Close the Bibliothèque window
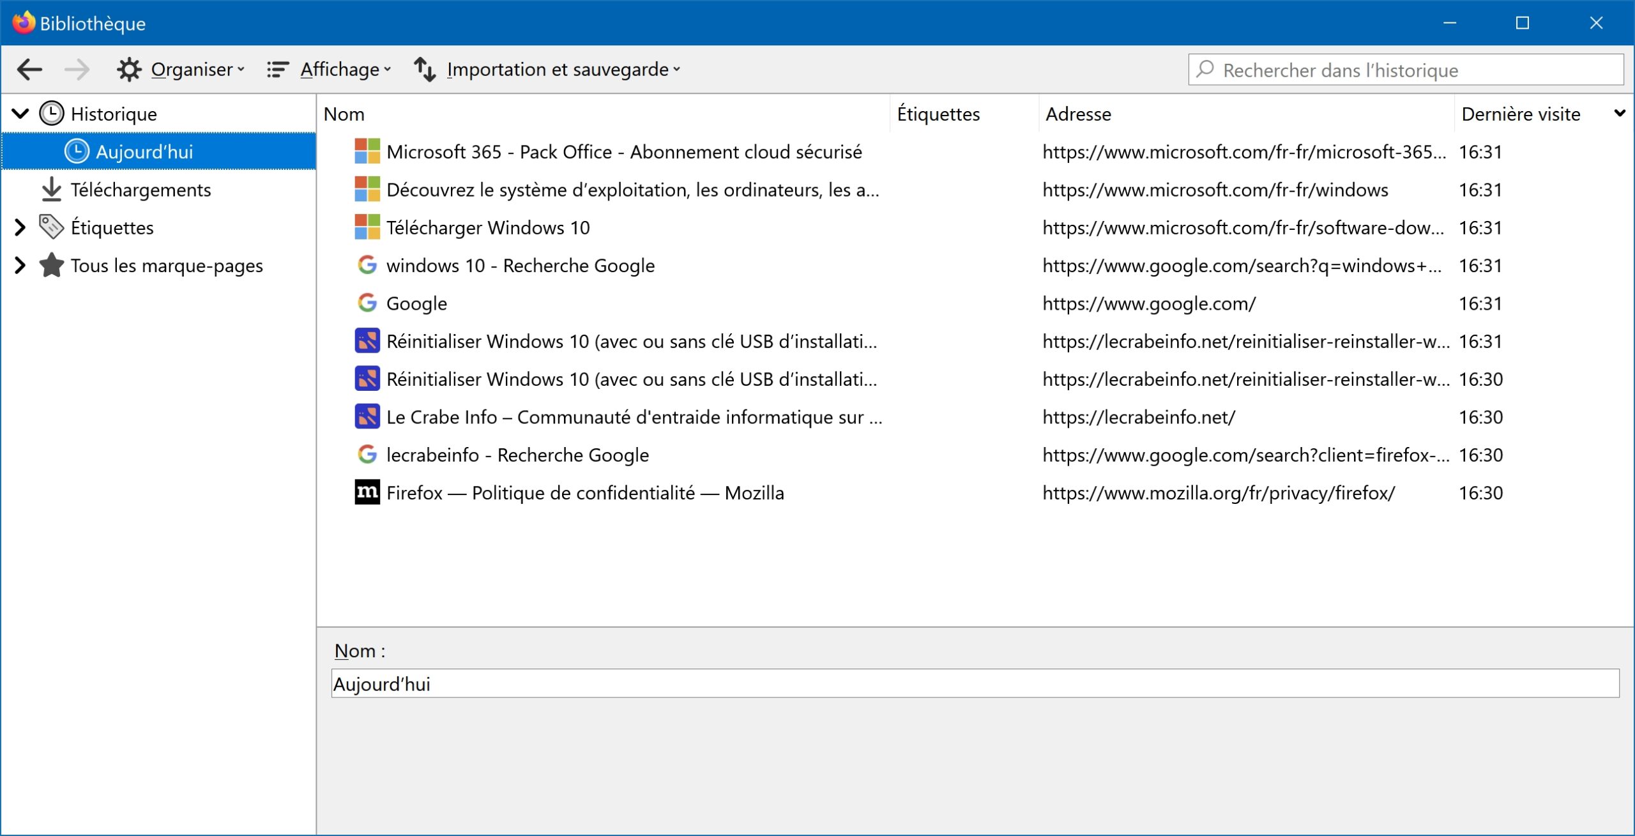Screen dimensions: 1635x836 tap(1596, 23)
